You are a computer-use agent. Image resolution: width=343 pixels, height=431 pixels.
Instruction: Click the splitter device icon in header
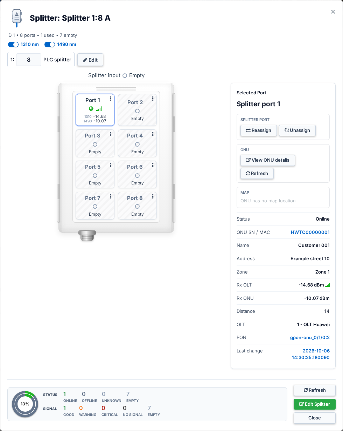pyautogui.click(x=16, y=18)
